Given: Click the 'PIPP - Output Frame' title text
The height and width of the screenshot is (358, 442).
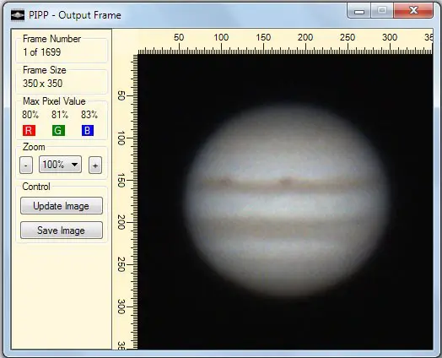Looking at the screenshot, I should point(75,15).
